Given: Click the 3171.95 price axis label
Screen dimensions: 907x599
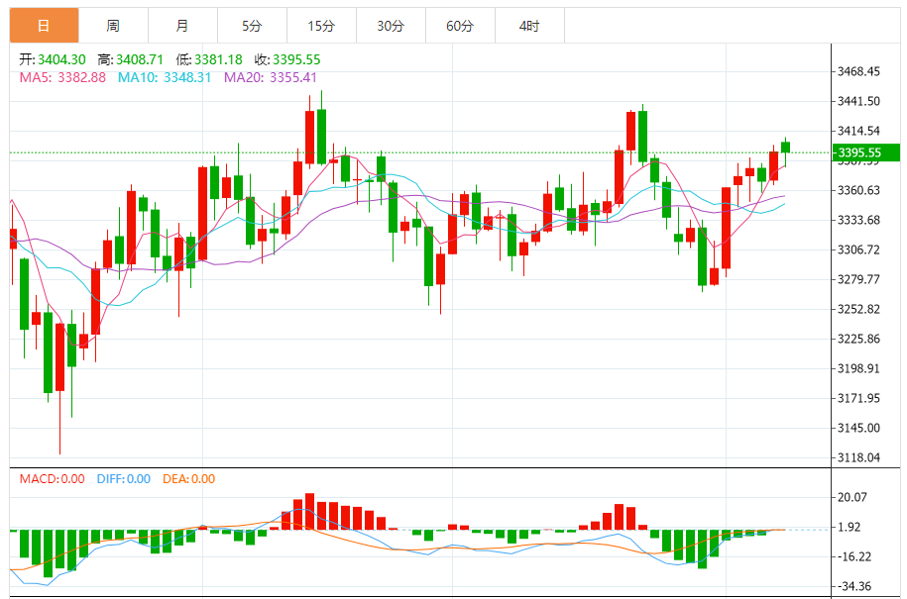Looking at the screenshot, I should click(859, 398).
